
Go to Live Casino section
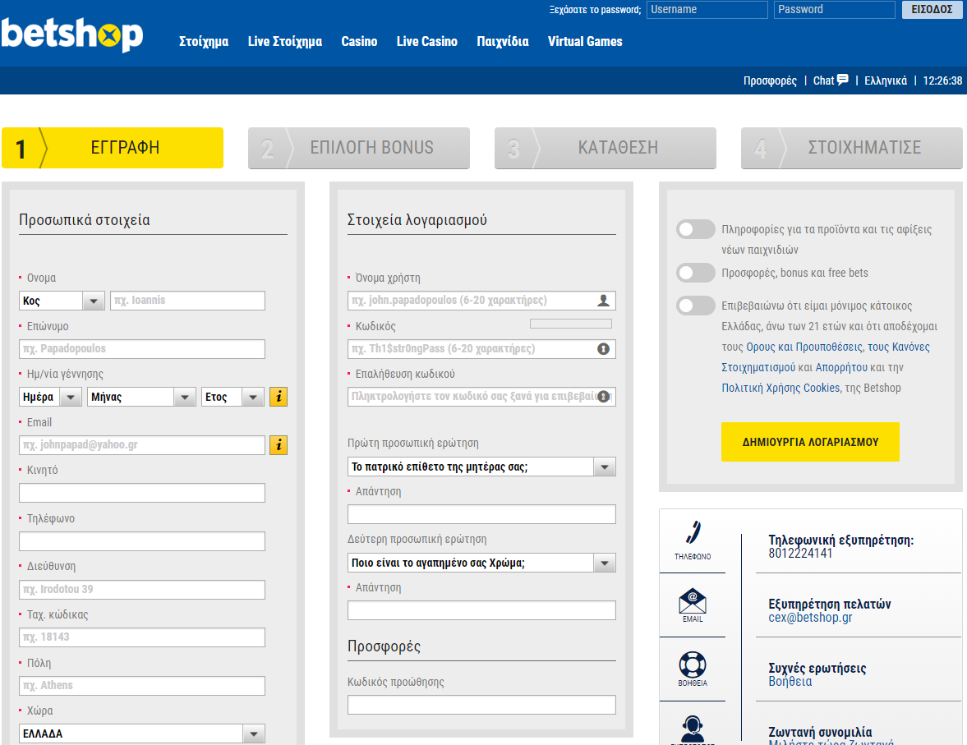(x=426, y=41)
